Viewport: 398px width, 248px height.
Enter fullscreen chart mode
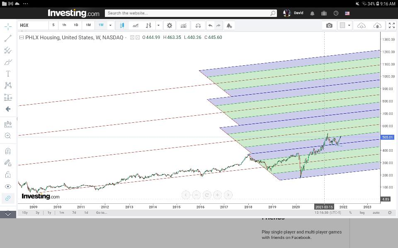[x=392, y=25]
